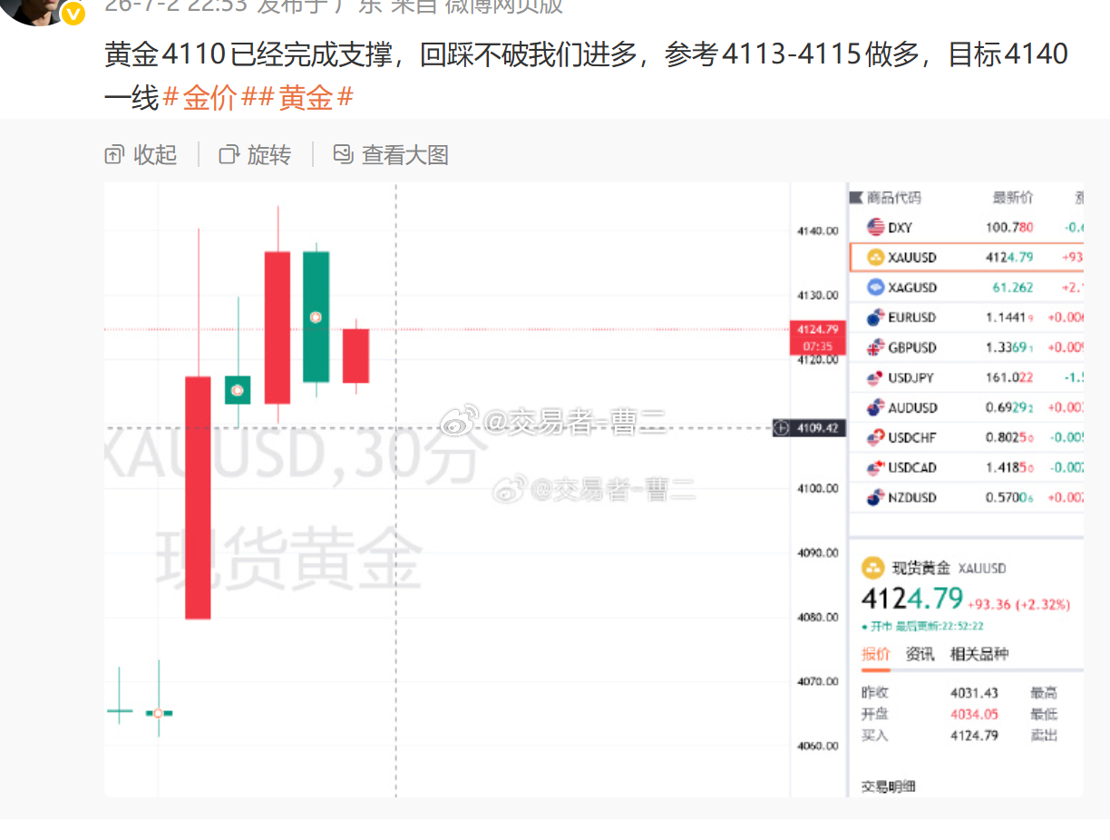The width and height of the screenshot is (1110, 840).
Task: Click the collapse icon beside 收起
Action: (x=114, y=155)
